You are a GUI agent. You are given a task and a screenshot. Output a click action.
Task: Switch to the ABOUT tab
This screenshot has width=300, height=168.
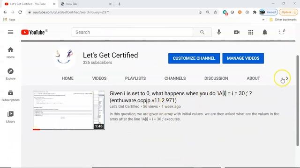click(253, 78)
